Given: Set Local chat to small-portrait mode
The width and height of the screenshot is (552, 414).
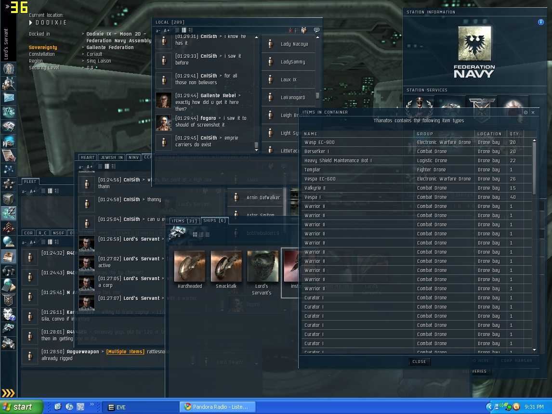Looking at the screenshot, I should [184, 30].
